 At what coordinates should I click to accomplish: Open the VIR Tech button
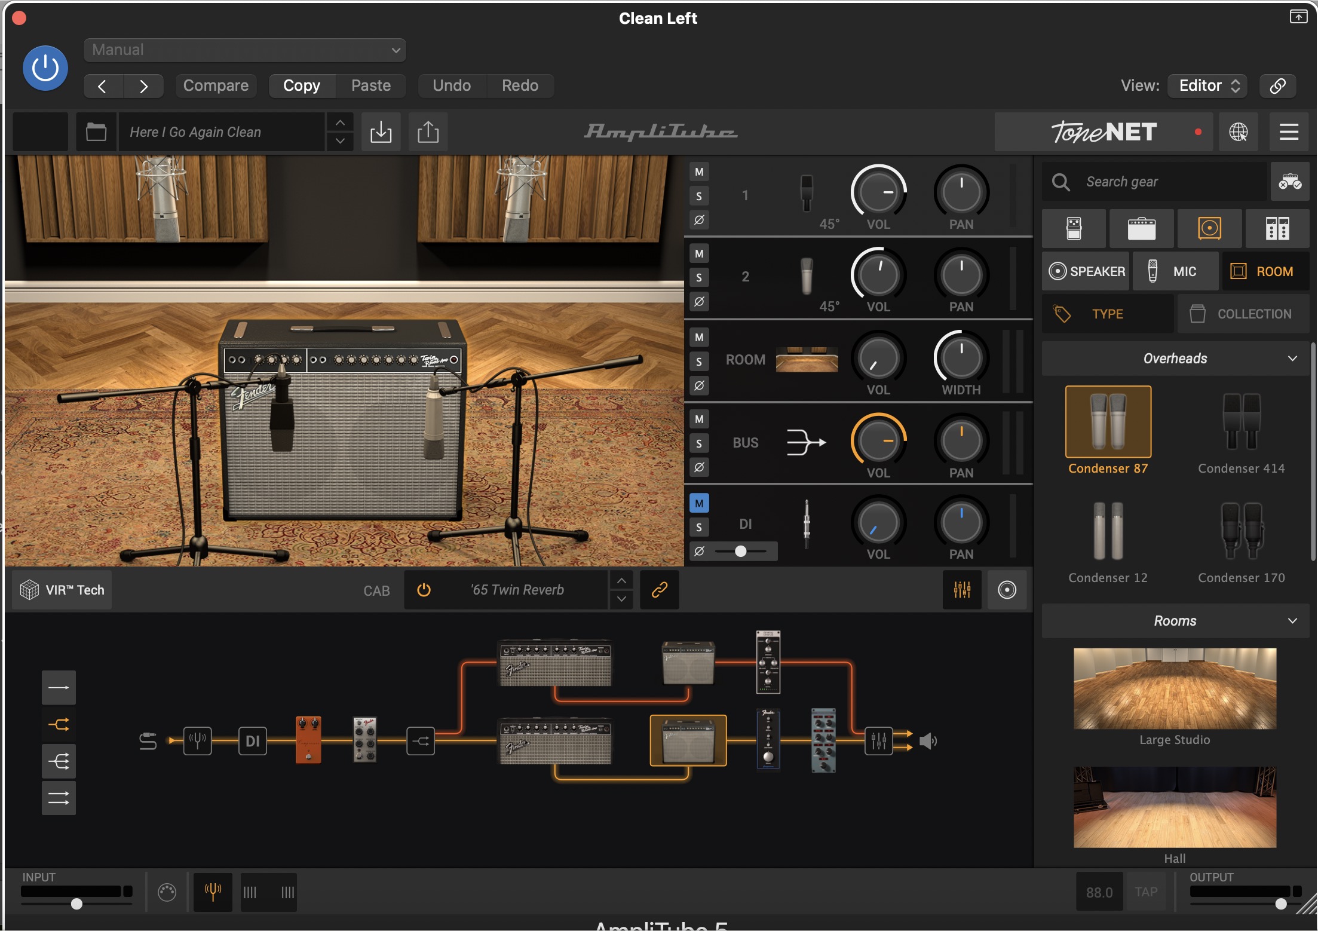[62, 590]
